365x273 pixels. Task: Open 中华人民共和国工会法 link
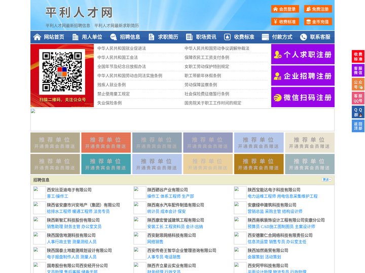click(x=118, y=57)
